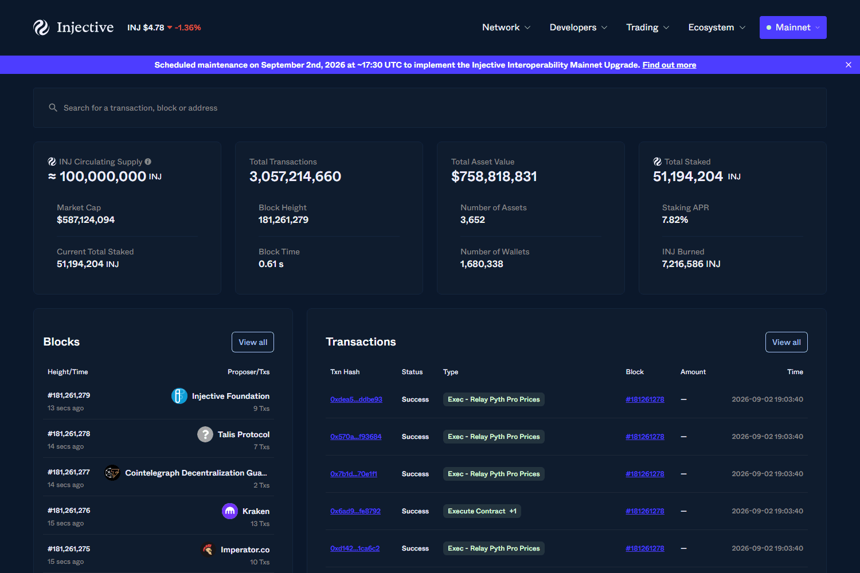This screenshot has height=573, width=860.
Task: Click the Injective logo icon
Action: click(x=41, y=28)
